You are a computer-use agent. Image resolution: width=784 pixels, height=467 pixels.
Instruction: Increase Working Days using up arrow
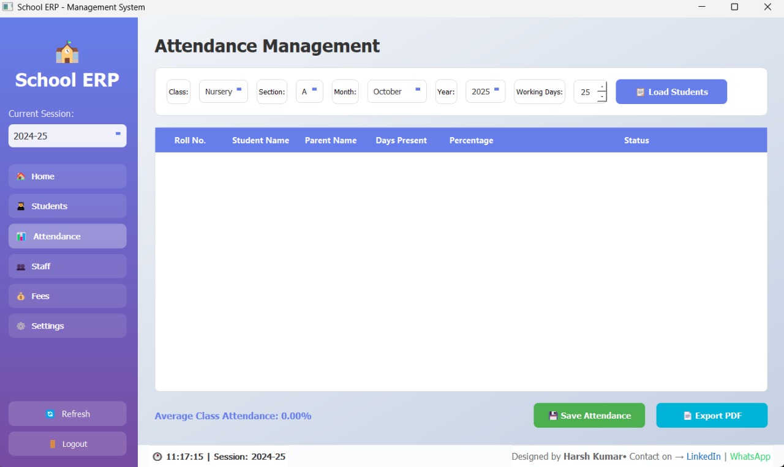tap(601, 86)
